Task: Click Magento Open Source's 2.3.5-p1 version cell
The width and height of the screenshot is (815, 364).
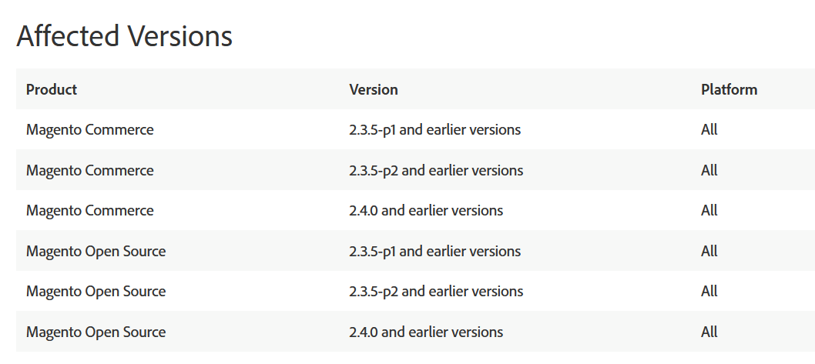Action: (434, 251)
